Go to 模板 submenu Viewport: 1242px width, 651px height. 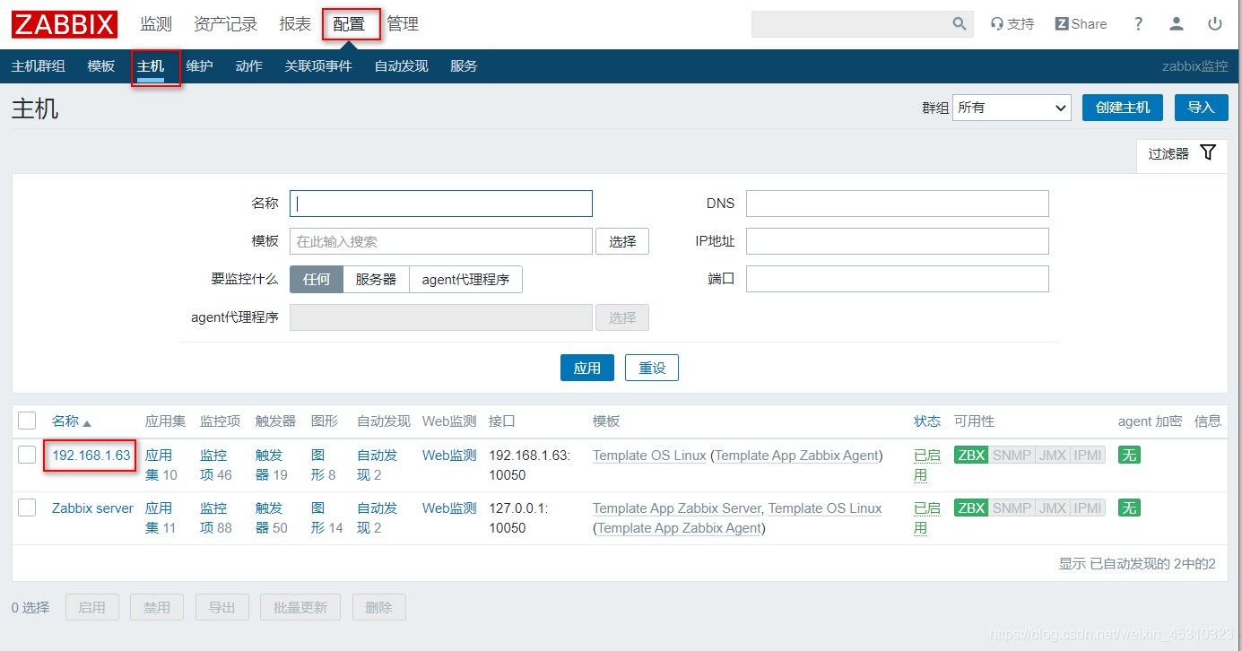pyautogui.click(x=101, y=66)
